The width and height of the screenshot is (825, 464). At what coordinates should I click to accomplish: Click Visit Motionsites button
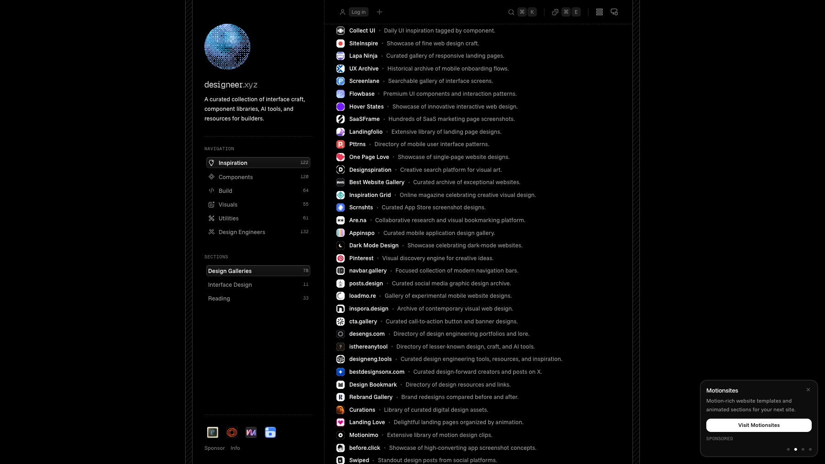click(759, 425)
